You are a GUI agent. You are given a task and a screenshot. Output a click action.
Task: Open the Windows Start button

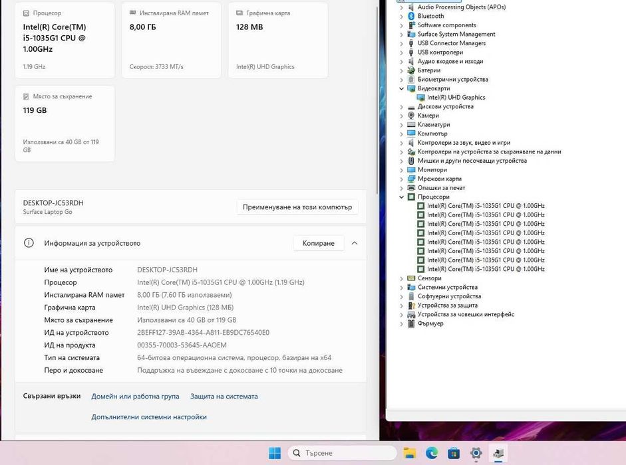point(275,453)
